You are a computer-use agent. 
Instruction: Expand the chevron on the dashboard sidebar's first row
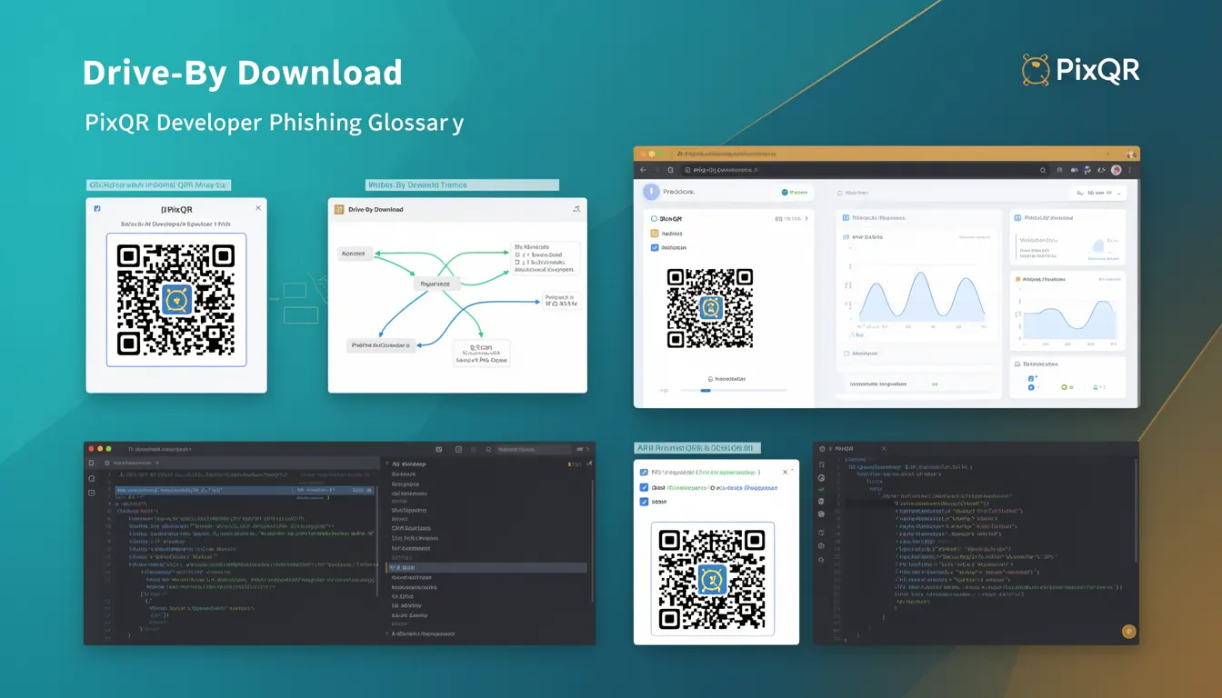coord(806,219)
